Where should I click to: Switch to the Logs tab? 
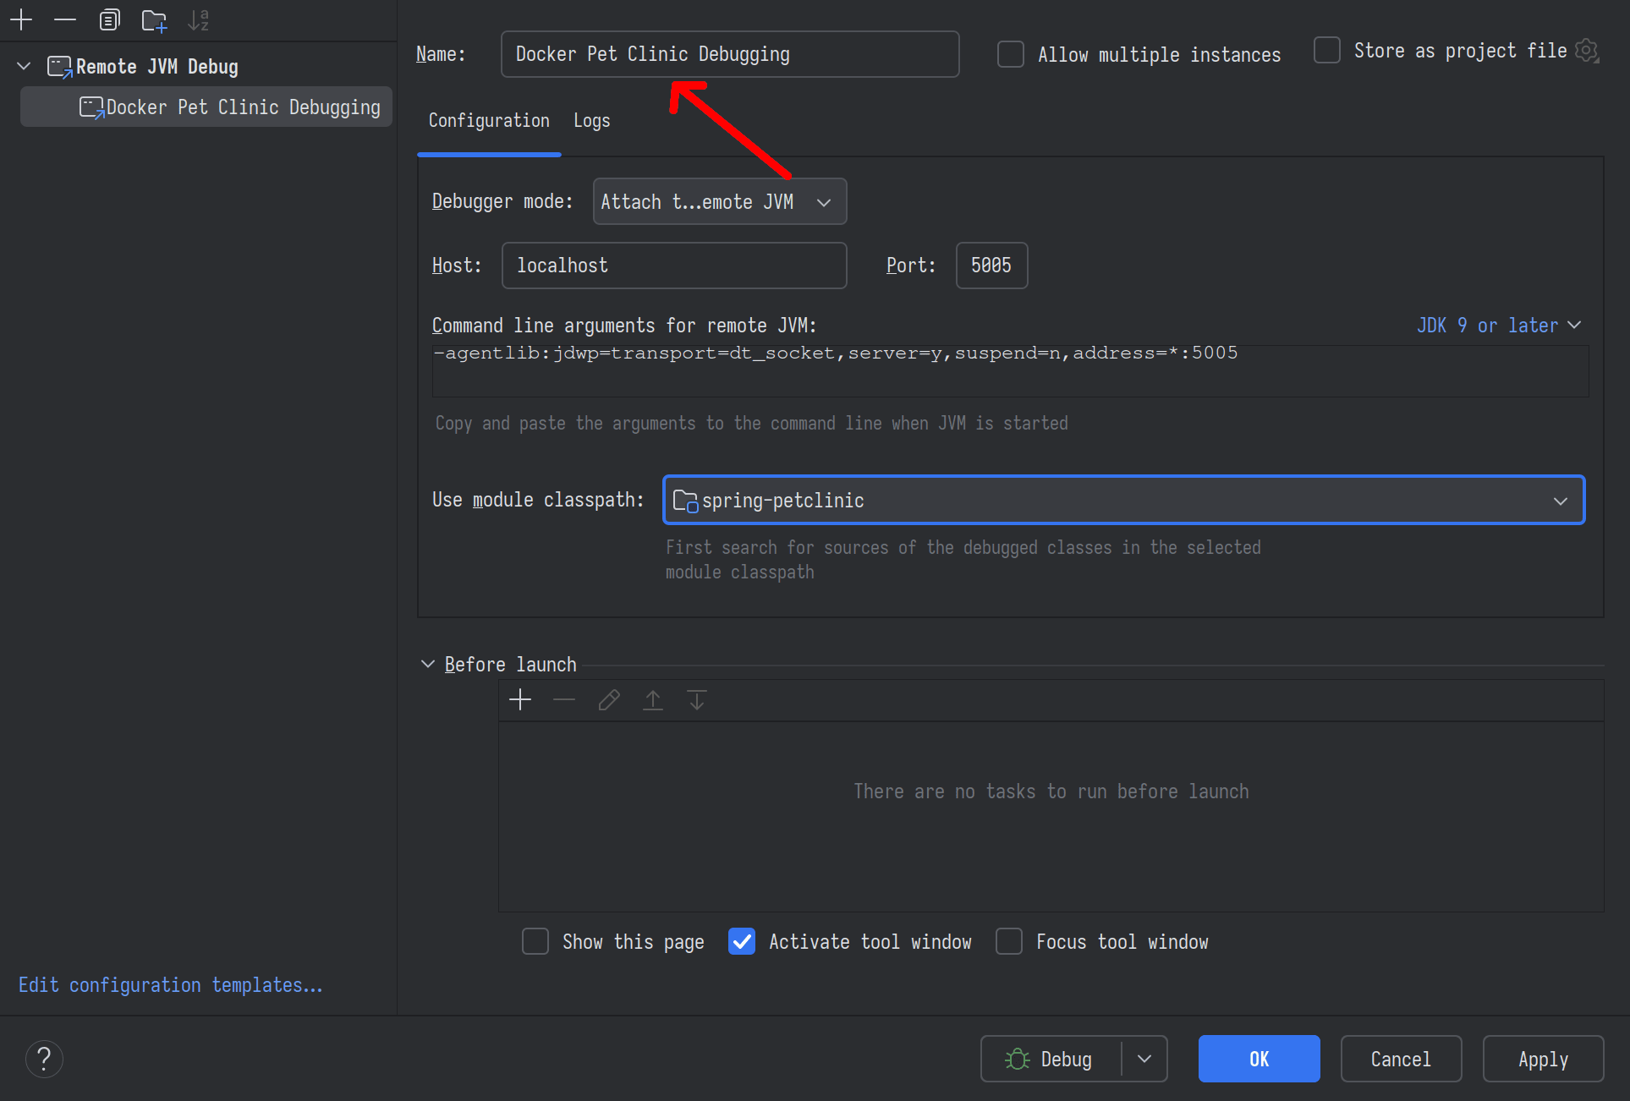tap(591, 120)
